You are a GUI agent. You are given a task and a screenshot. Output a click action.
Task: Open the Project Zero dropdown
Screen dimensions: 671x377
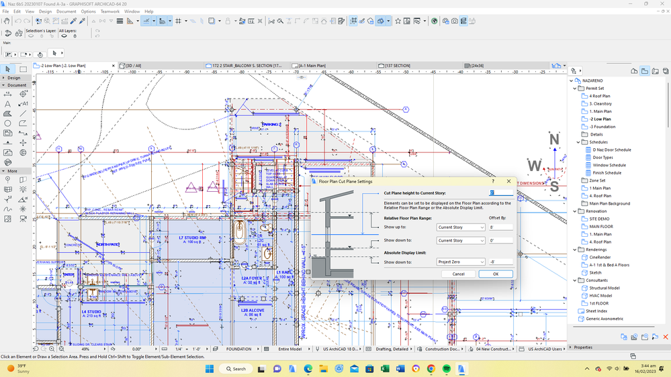[460, 262]
